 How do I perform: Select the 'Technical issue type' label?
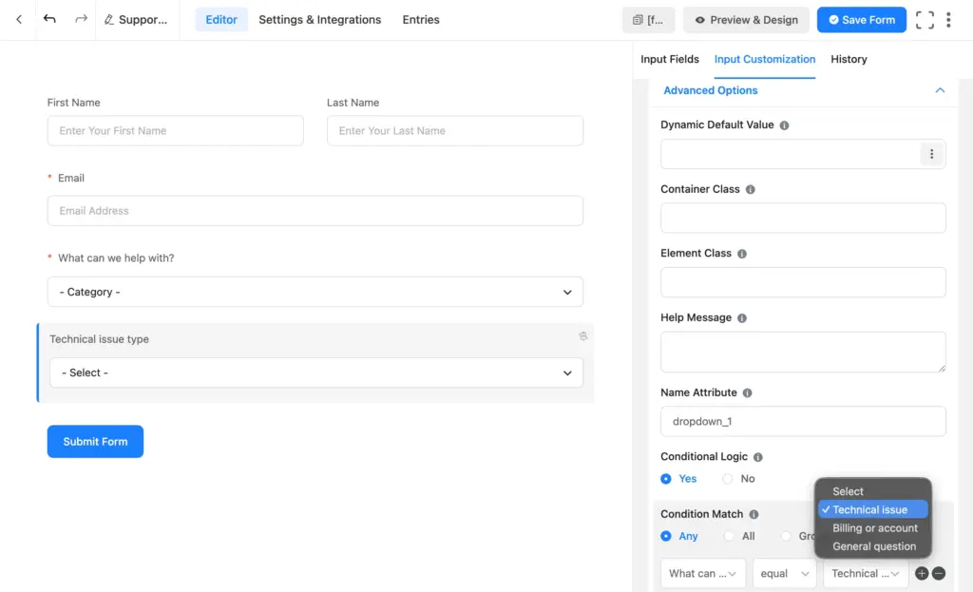tap(99, 339)
